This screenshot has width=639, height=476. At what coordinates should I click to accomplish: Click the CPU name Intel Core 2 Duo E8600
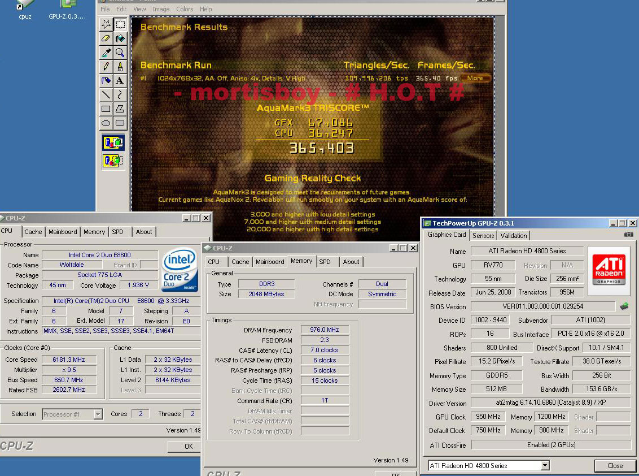coord(100,255)
